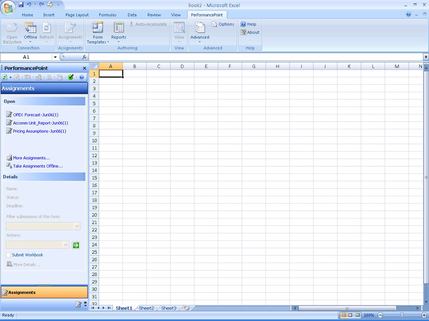Image resolution: width=429 pixels, height=321 pixels.
Task: Select row 10 header
Action: pyautogui.click(x=94, y=140)
